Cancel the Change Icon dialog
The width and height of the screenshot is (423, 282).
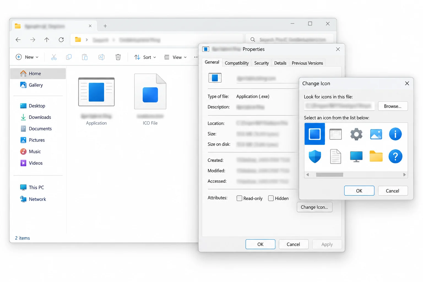tap(392, 191)
